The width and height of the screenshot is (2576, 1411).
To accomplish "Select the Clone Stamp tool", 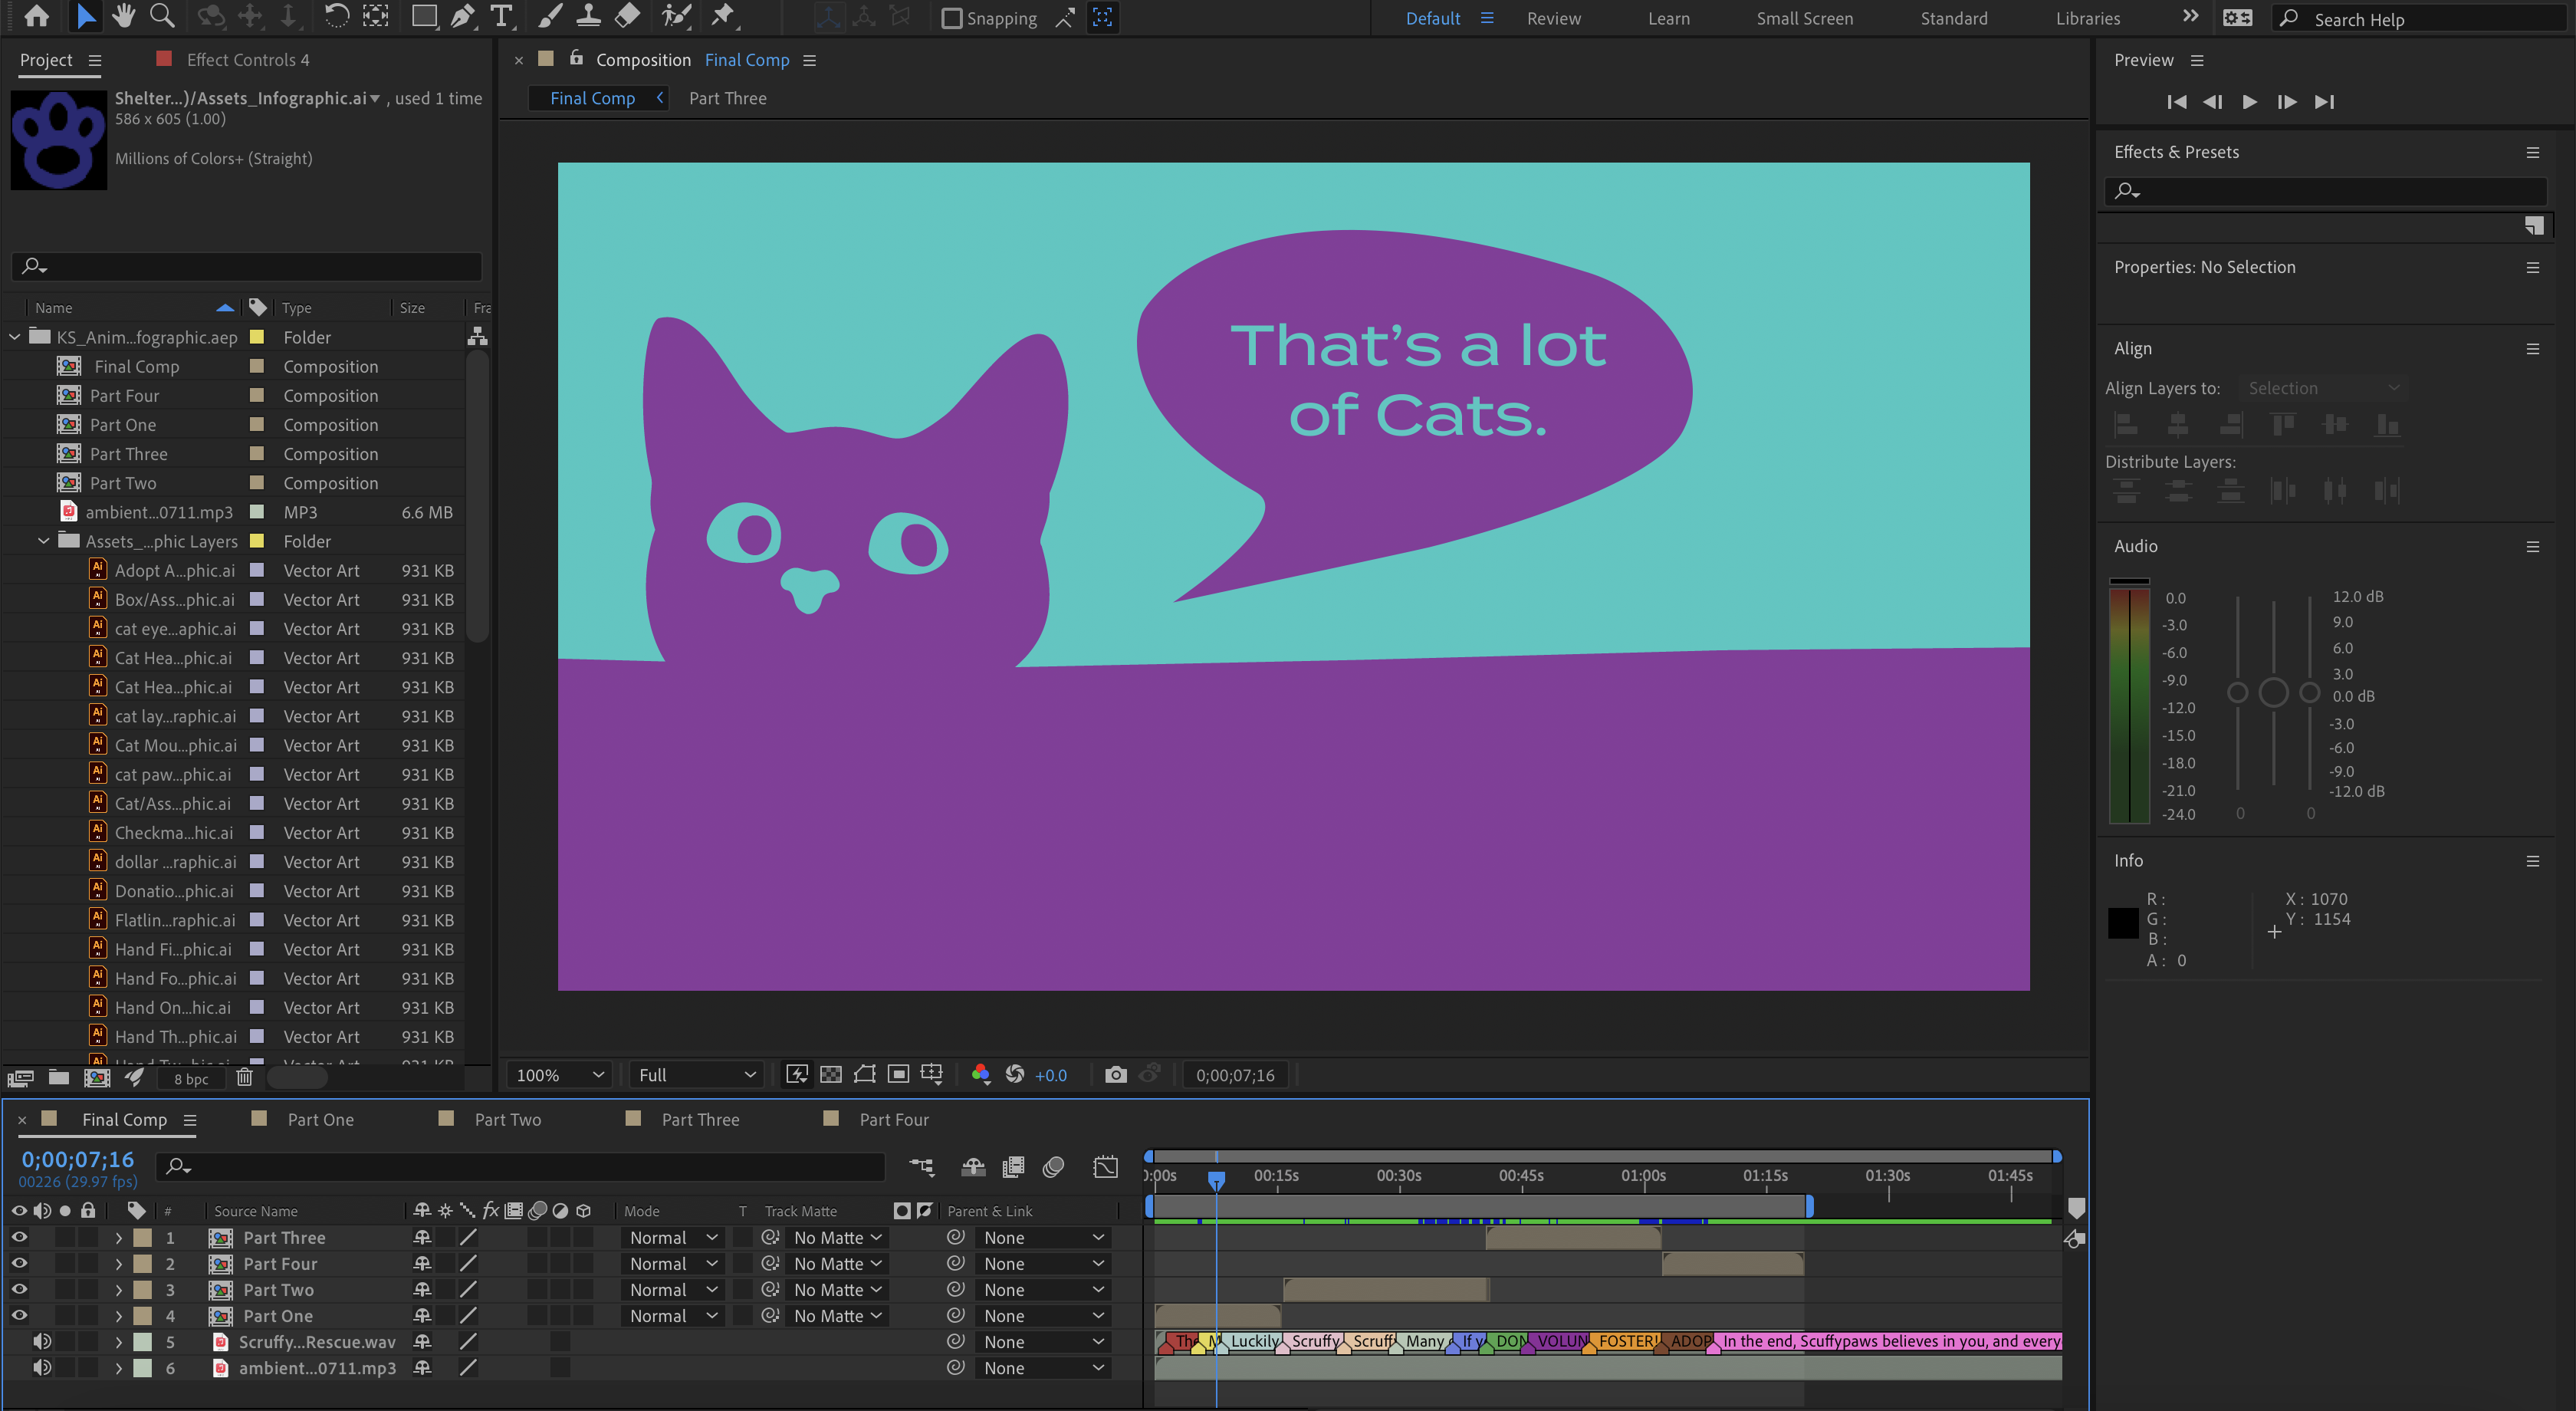I will tap(588, 16).
